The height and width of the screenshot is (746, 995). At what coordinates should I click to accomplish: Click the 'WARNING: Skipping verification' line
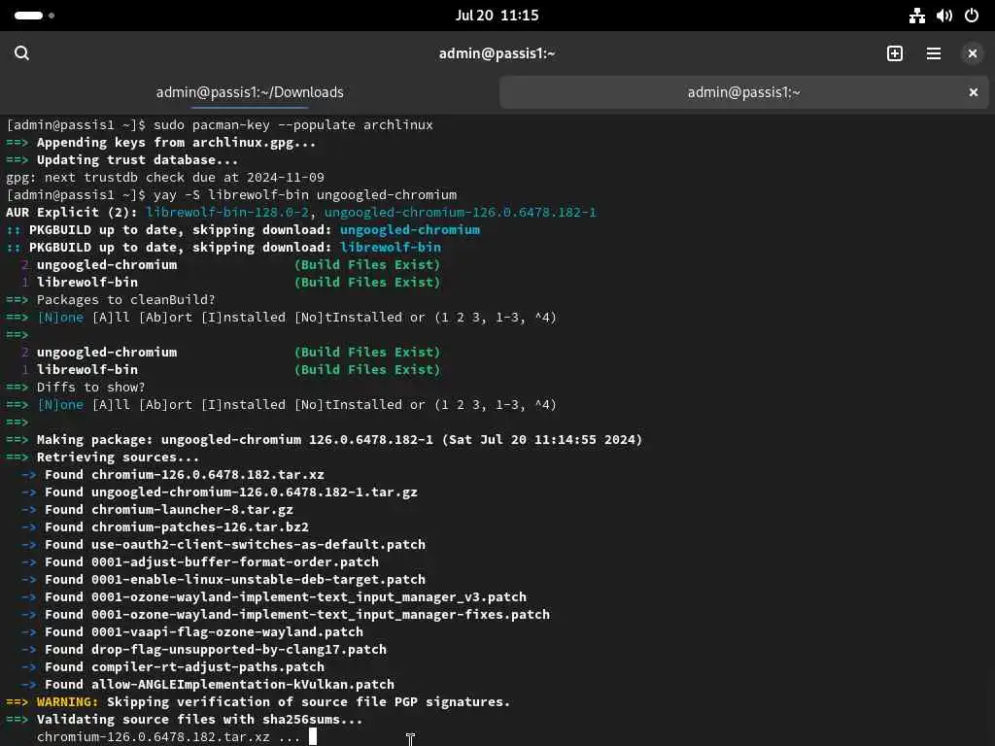click(258, 701)
